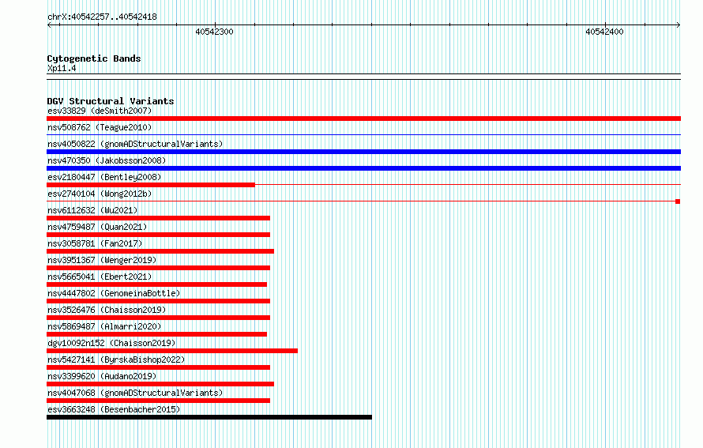Click the esv33829 (deSmith2007) label
703x448 pixels.
pyautogui.click(x=100, y=111)
